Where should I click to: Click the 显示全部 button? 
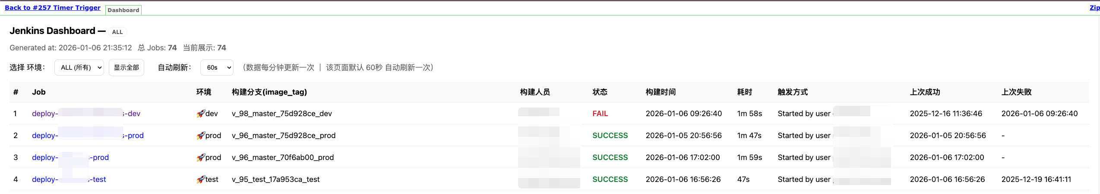point(126,68)
